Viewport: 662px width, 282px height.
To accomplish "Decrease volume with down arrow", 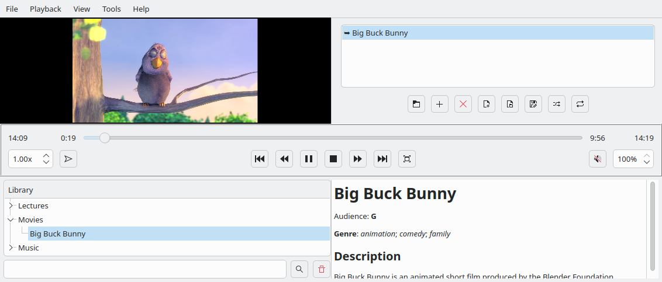I will (x=647, y=162).
